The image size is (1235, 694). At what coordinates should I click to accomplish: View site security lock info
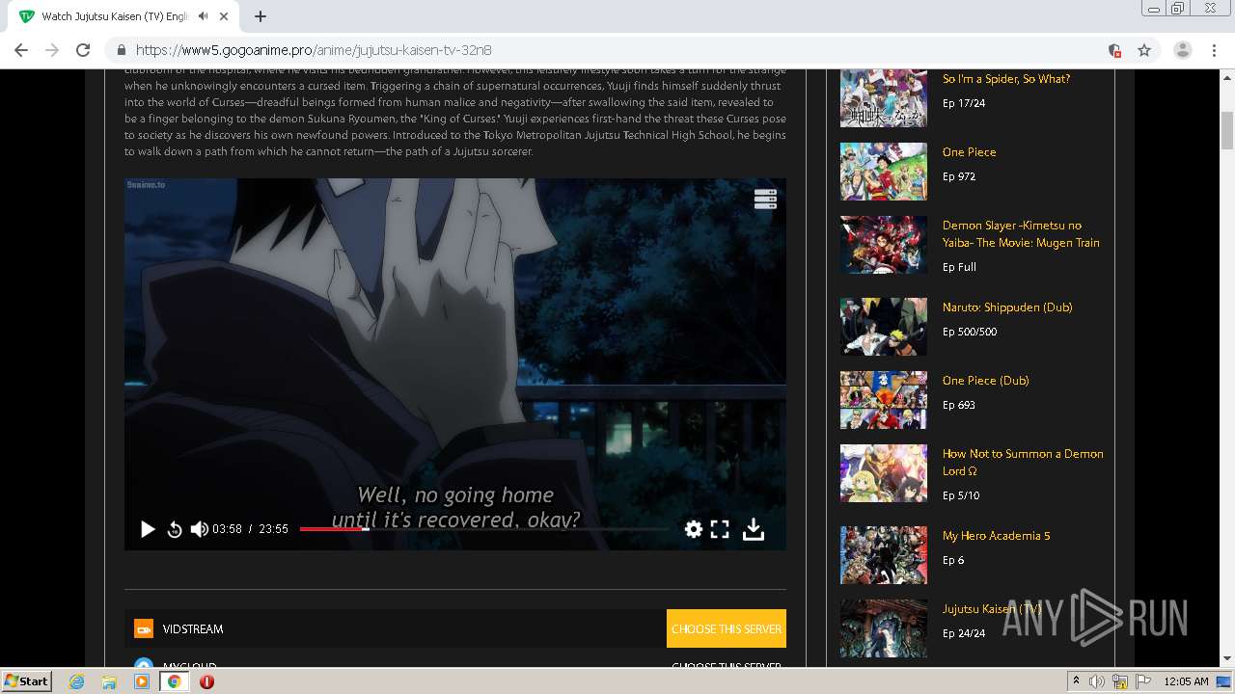121,50
